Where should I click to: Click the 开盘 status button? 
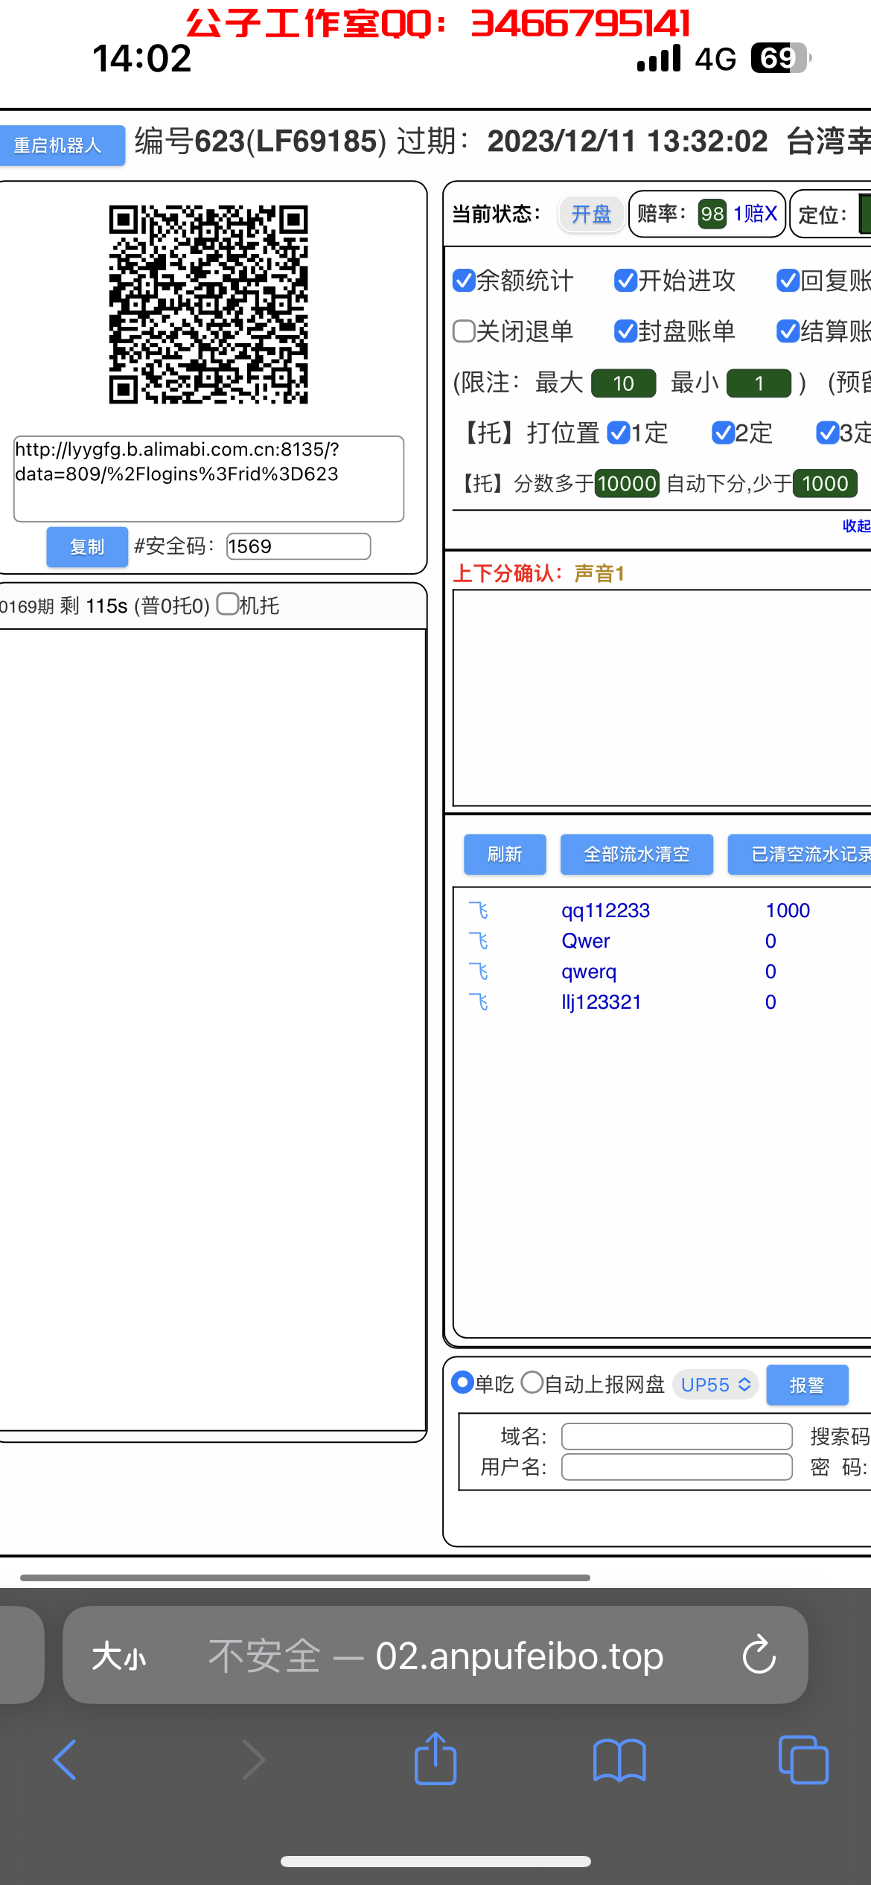pyautogui.click(x=591, y=214)
